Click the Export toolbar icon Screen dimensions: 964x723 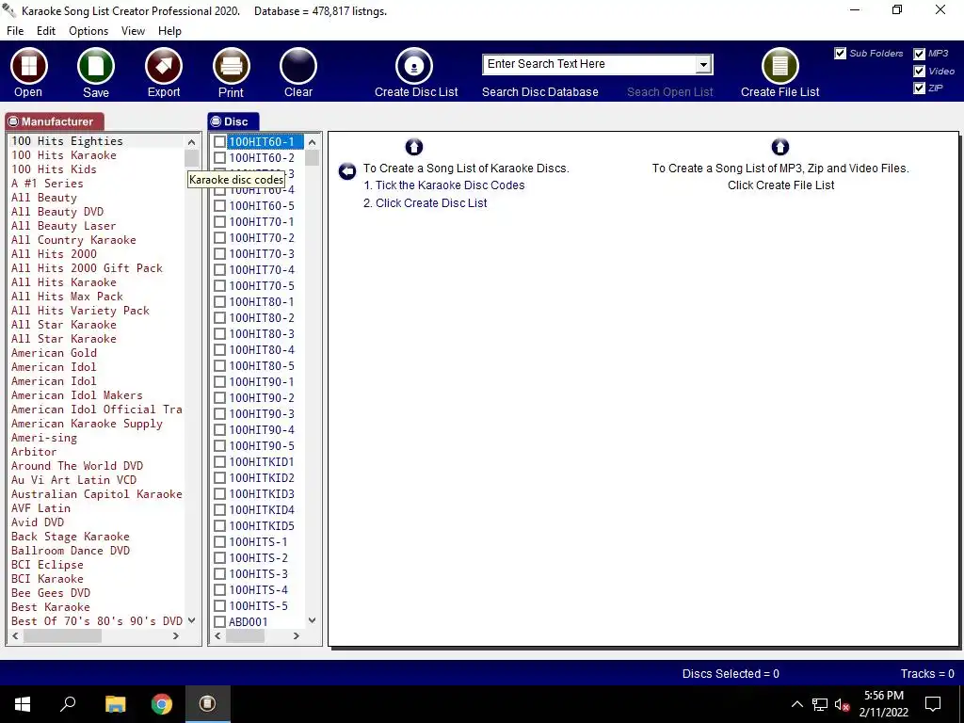click(164, 66)
